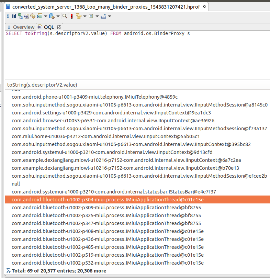Expand the group-by dropdown arrow

coord(85,16)
